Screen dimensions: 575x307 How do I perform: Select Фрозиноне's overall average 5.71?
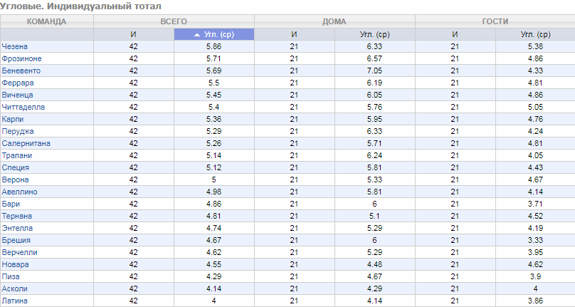tap(213, 58)
